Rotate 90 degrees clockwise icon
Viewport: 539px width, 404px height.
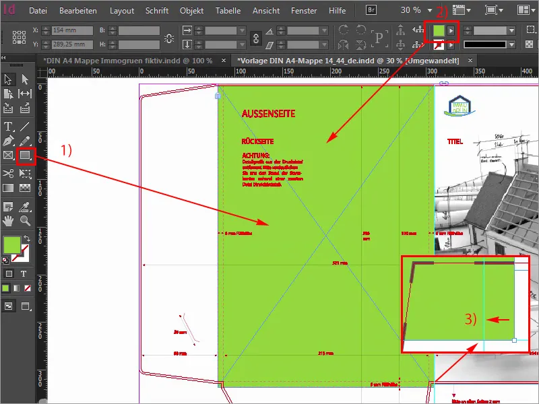pos(343,30)
